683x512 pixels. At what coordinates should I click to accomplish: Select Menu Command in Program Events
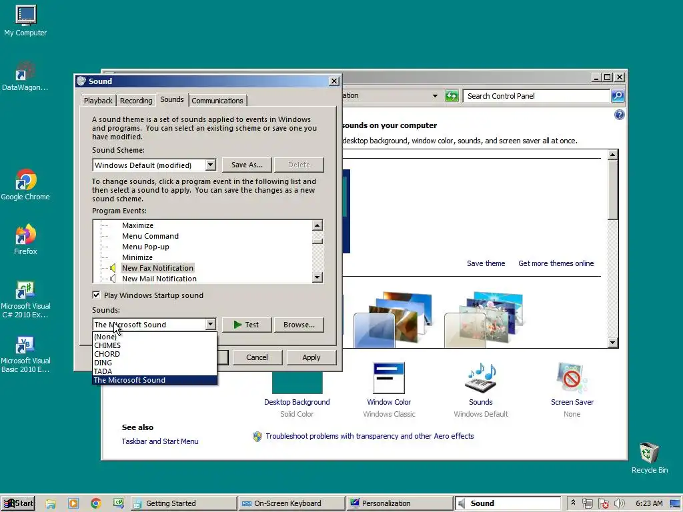(x=150, y=236)
